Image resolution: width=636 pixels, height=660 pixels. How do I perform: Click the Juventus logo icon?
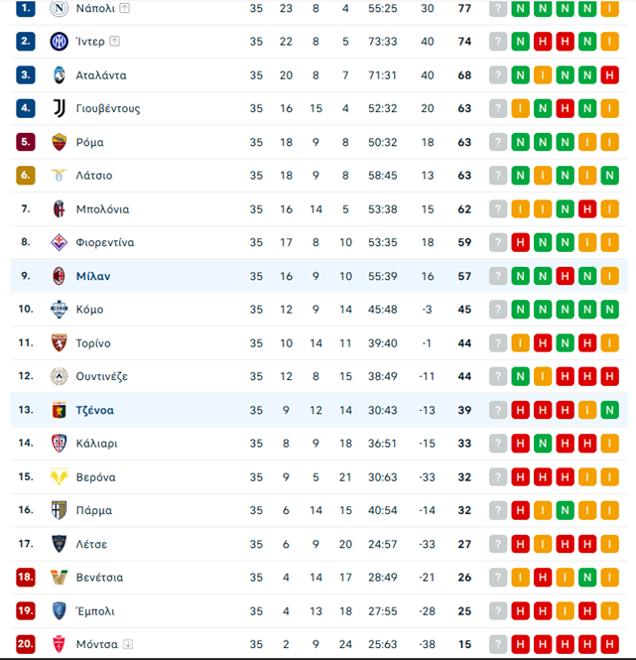point(59,108)
